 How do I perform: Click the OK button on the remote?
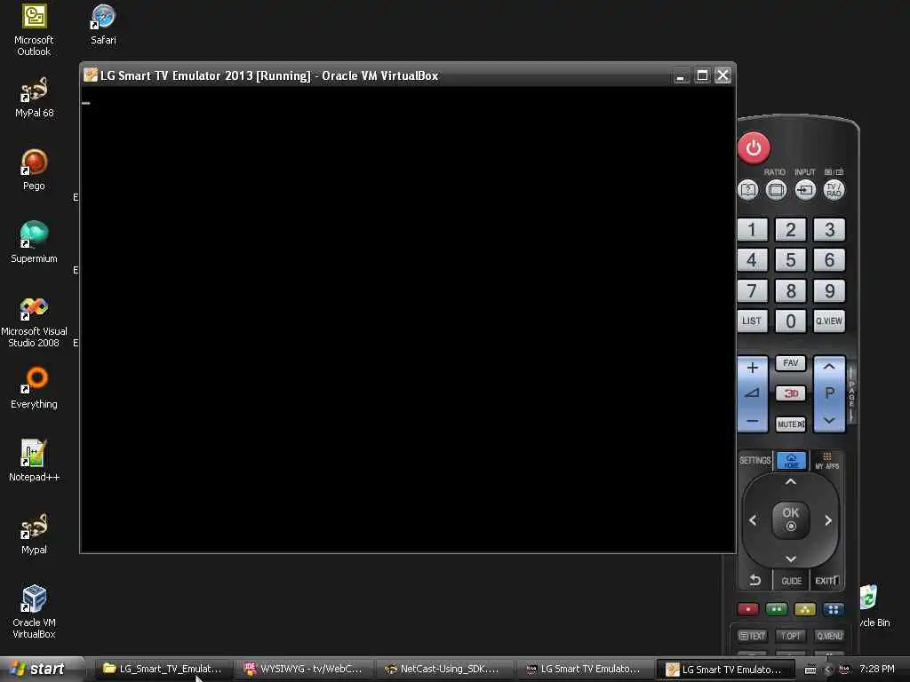point(790,519)
